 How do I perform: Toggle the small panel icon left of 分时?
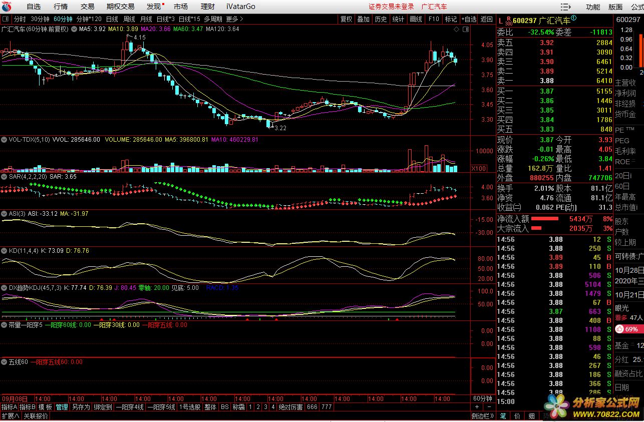(x=6, y=19)
